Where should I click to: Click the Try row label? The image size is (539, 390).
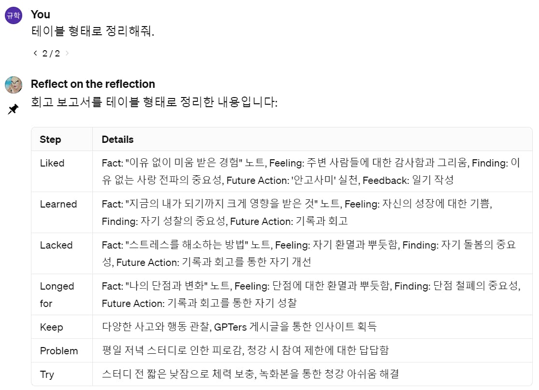(47, 375)
